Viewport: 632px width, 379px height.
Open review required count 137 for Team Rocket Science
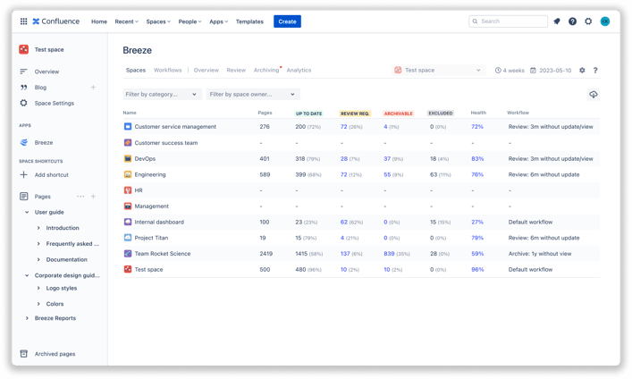click(x=345, y=254)
